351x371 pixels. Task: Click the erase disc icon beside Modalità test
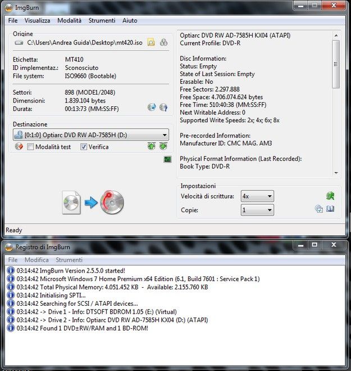[19, 147]
